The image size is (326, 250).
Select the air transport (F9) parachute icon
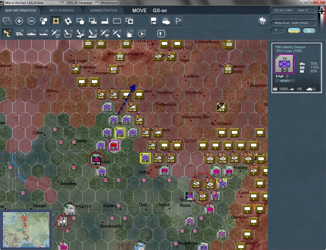104,33
